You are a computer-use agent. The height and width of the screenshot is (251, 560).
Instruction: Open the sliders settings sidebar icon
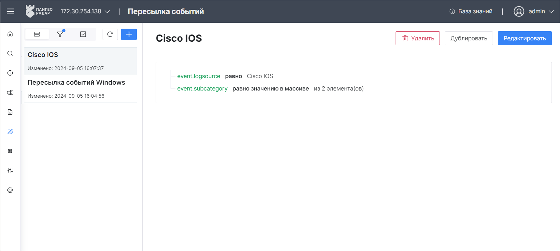[10, 171]
